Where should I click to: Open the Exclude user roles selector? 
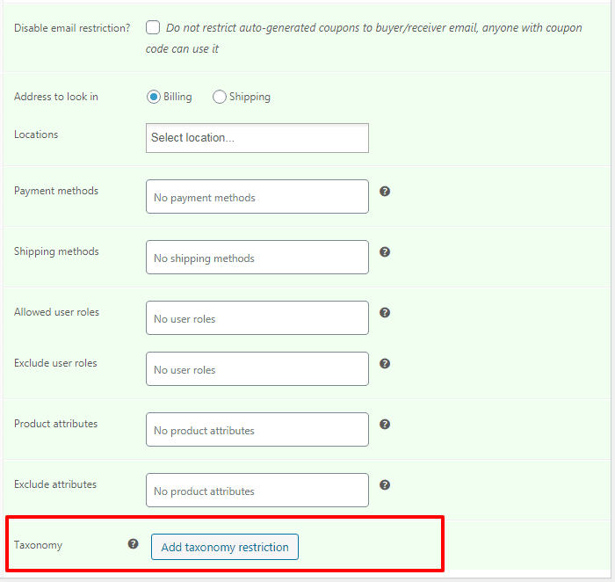click(257, 369)
